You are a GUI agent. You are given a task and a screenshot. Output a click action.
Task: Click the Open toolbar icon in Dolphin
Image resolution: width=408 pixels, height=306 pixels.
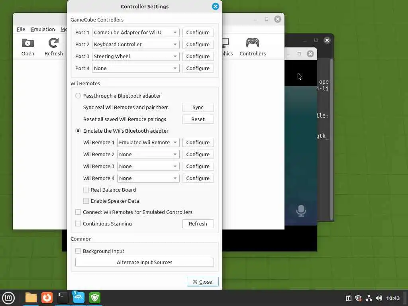pyautogui.click(x=27, y=47)
